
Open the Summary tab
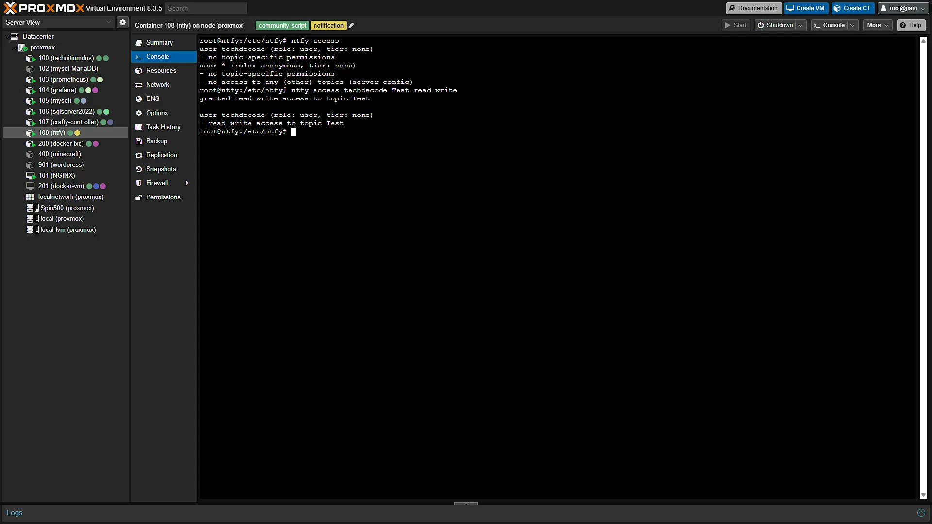point(164,43)
